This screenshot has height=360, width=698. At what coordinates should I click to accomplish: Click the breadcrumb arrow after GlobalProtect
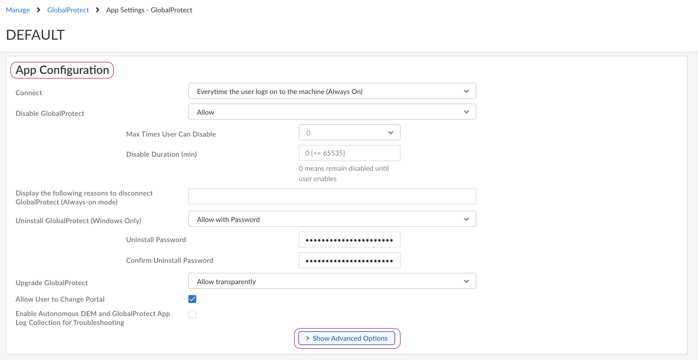pos(98,10)
